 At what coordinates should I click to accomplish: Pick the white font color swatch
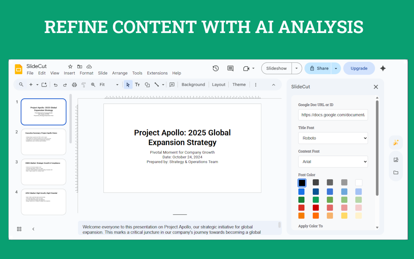tap(359, 183)
